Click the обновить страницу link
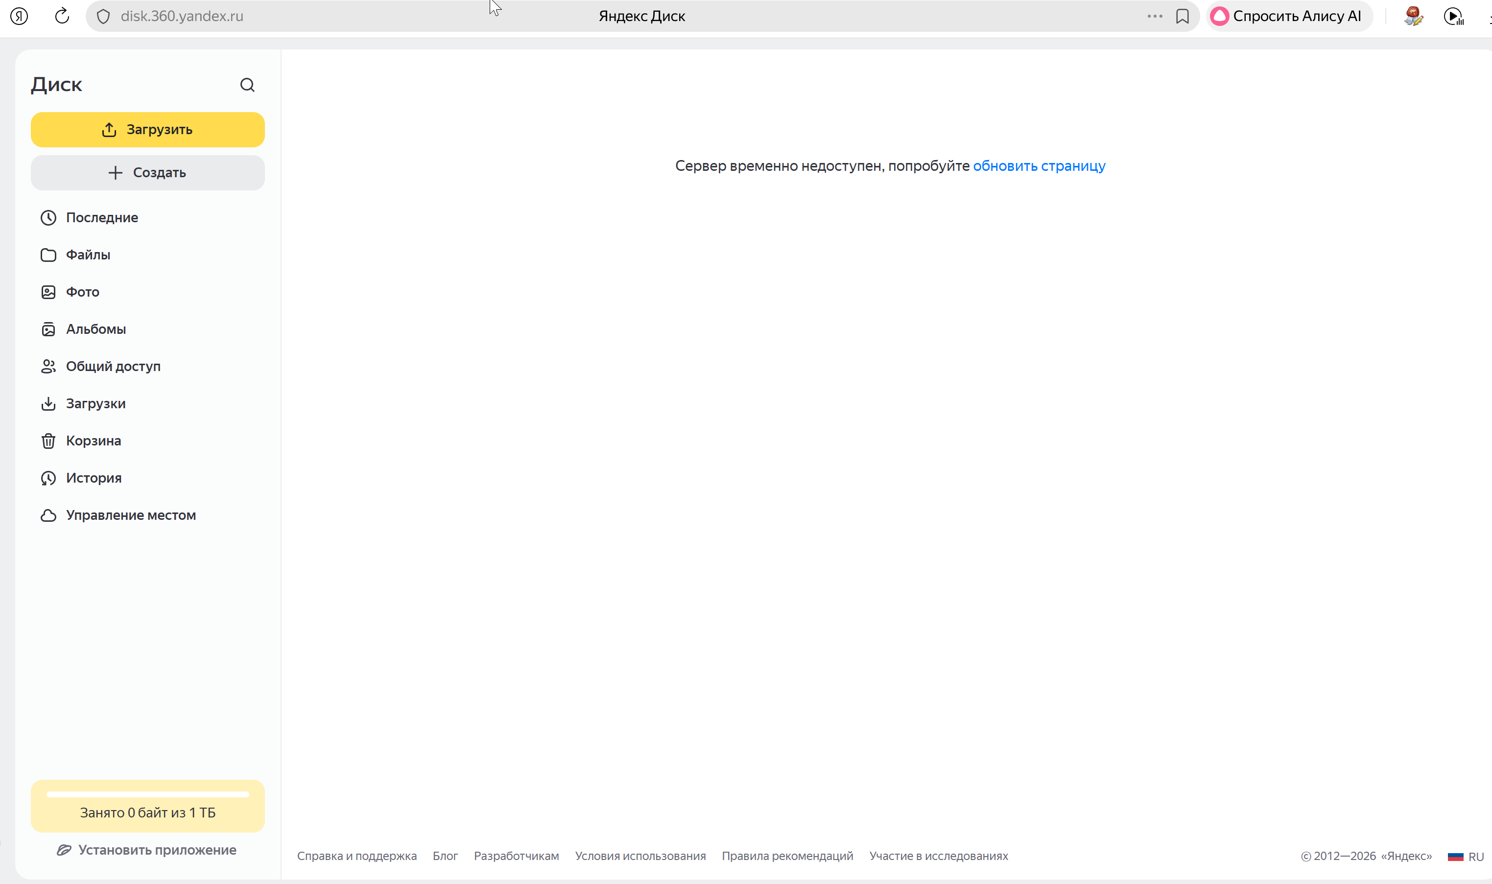This screenshot has width=1492, height=884. point(1039,165)
